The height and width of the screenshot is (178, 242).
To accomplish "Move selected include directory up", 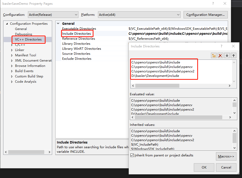I will (233, 55).
